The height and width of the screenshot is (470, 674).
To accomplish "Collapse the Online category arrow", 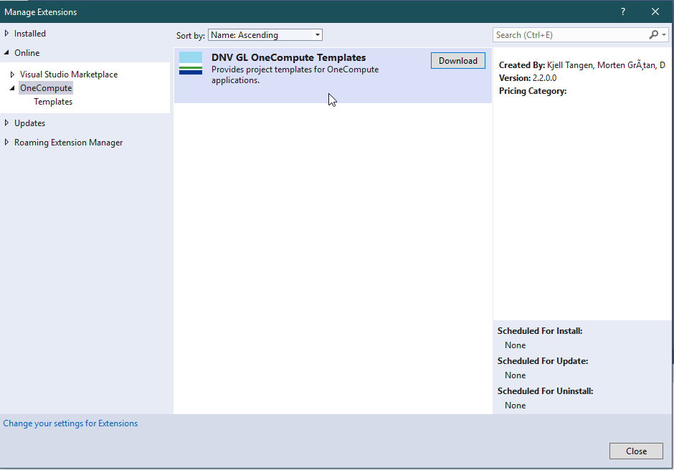I will point(7,53).
